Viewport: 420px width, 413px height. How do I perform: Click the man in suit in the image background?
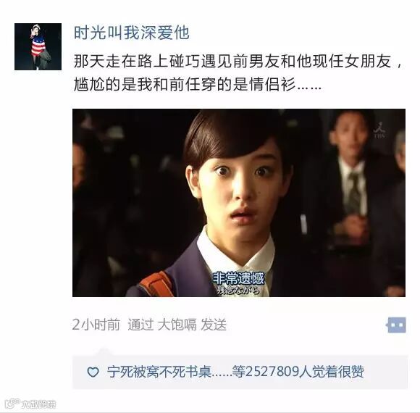[x=351, y=188]
